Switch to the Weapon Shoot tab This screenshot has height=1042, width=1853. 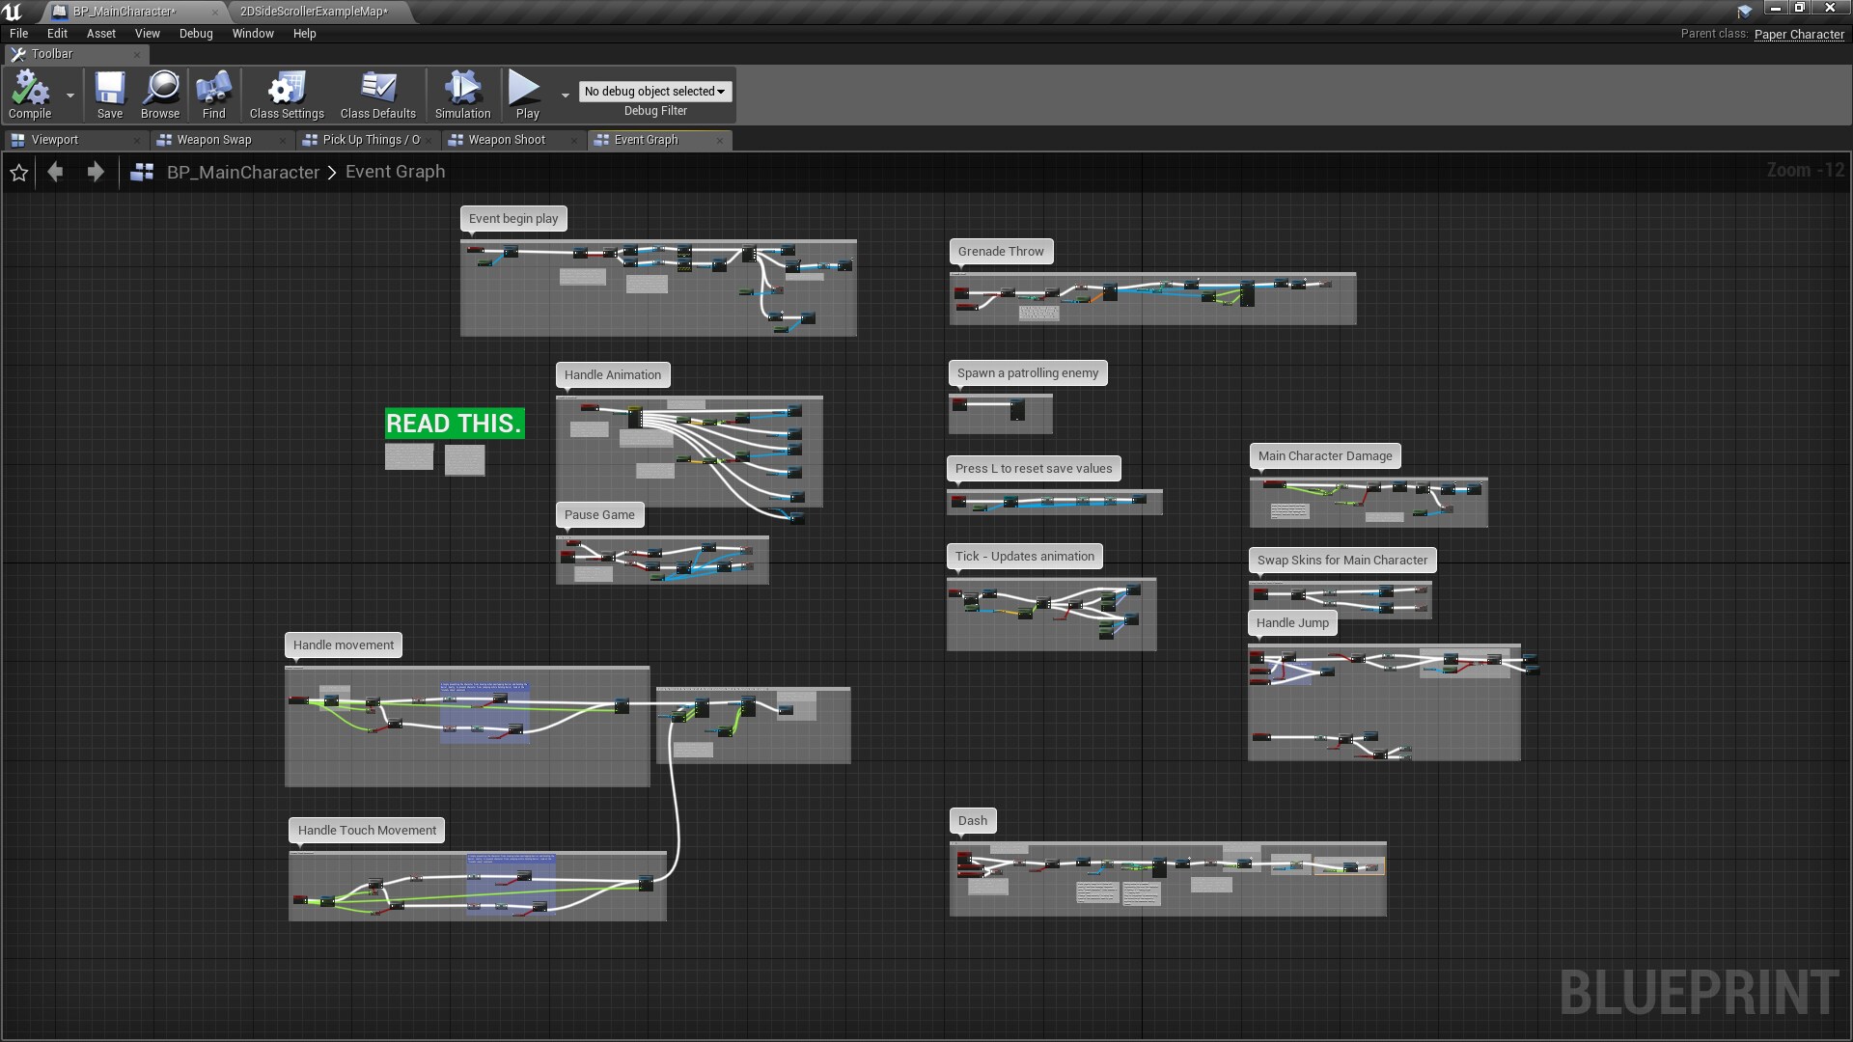click(x=507, y=140)
